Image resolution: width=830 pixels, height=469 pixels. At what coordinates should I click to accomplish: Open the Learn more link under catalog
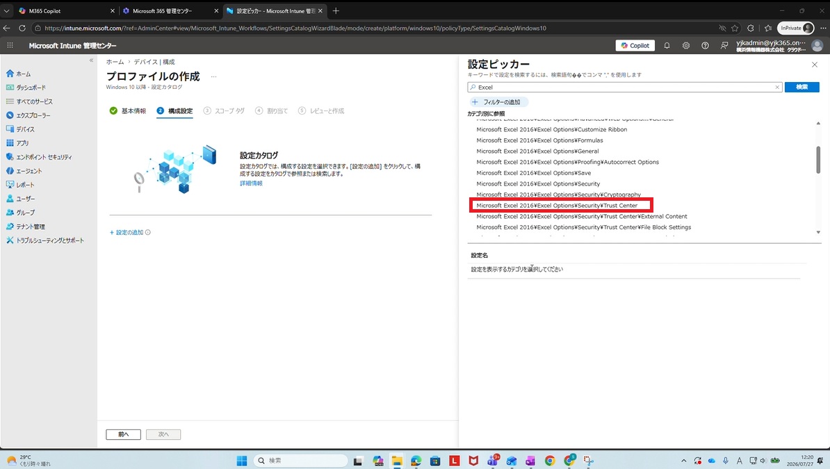[x=251, y=183]
